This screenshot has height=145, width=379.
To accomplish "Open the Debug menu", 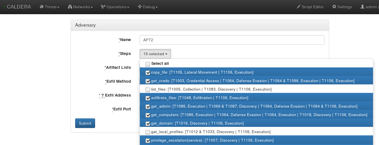I will 147,7.
